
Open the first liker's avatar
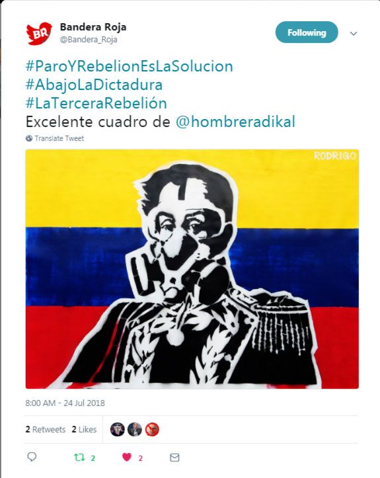pyautogui.click(x=118, y=430)
